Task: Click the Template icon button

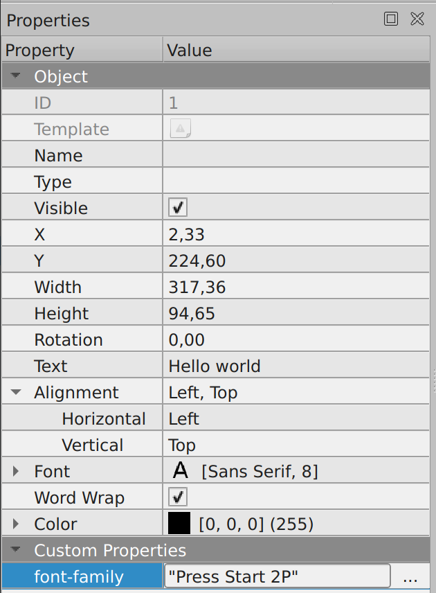Action: [x=179, y=128]
